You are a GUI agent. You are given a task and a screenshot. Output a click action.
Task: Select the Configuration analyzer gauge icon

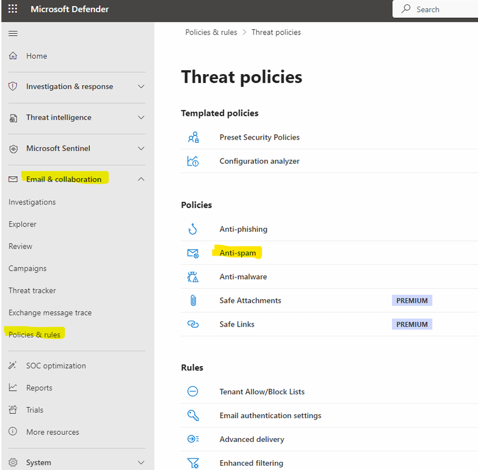point(193,161)
